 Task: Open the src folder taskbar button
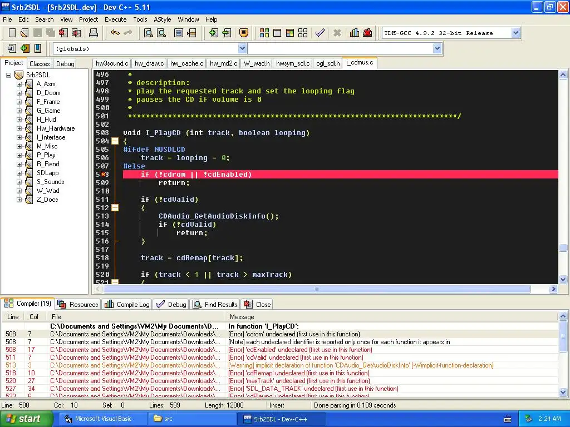[192, 419]
